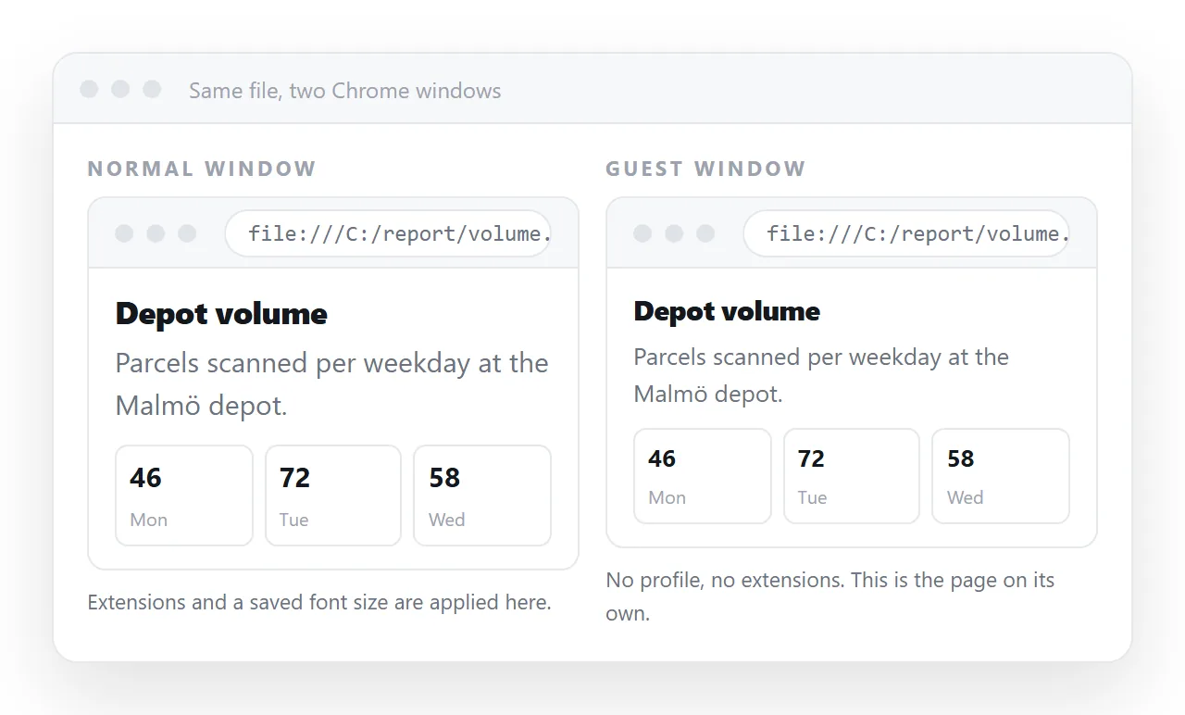Click the first window dot in outer title bar

click(89, 89)
